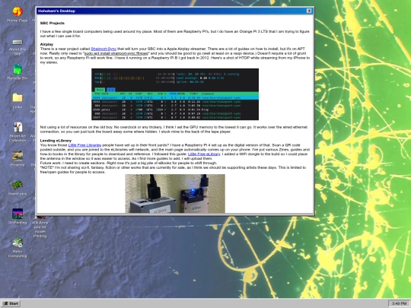Click the HTOP terminal screenshot image
This screenshot has width=411, height=308.
click(x=175, y=94)
